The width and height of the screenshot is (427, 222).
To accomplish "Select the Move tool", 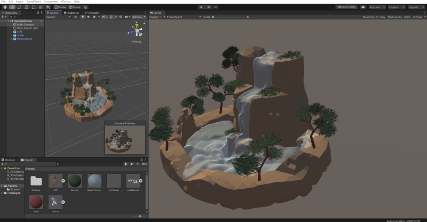I will click(12, 7).
